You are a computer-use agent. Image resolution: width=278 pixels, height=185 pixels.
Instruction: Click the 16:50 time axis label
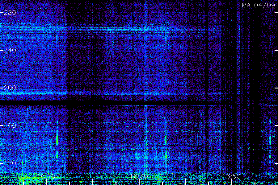pyautogui.click(x=232, y=176)
